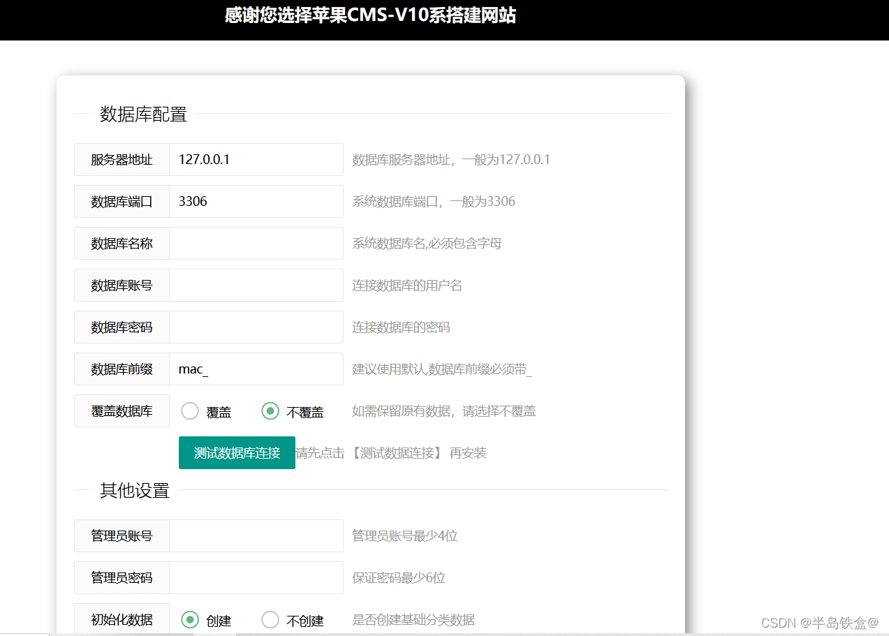
Task: Click hint text 管理员账号最少4位
Action: click(x=405, y=536)
